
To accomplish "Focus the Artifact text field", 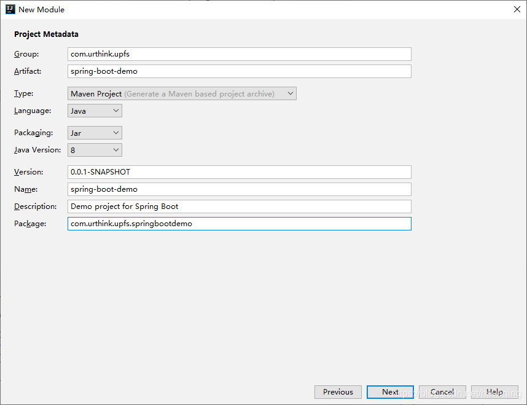I will (x=240, y=71).
